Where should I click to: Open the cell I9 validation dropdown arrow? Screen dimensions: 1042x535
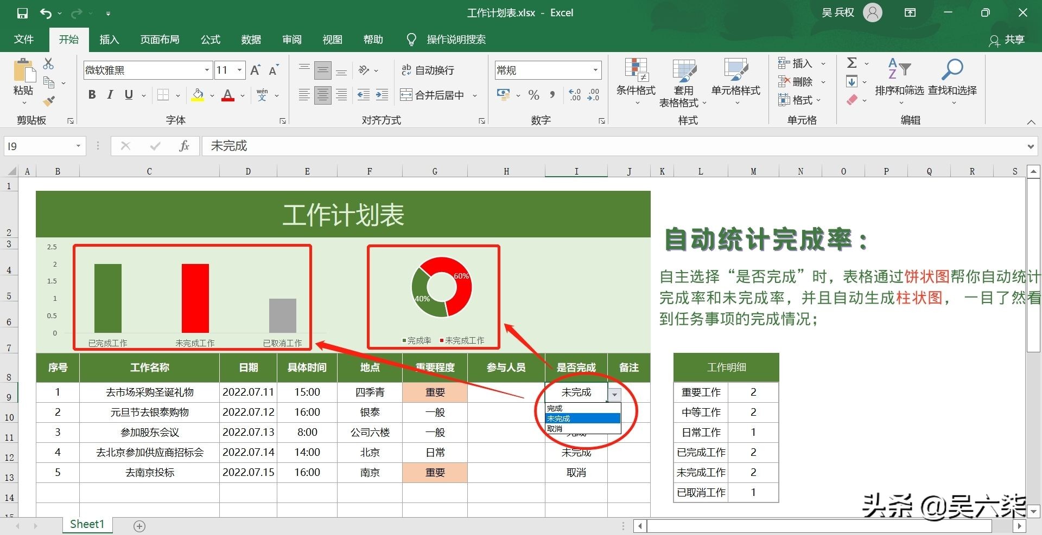click(x=614, y=395)
